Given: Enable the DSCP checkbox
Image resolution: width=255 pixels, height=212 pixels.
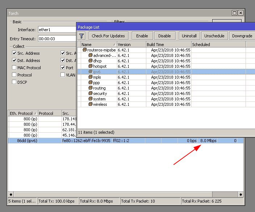Looking at the screenshot, I should [x=14, y=82].
